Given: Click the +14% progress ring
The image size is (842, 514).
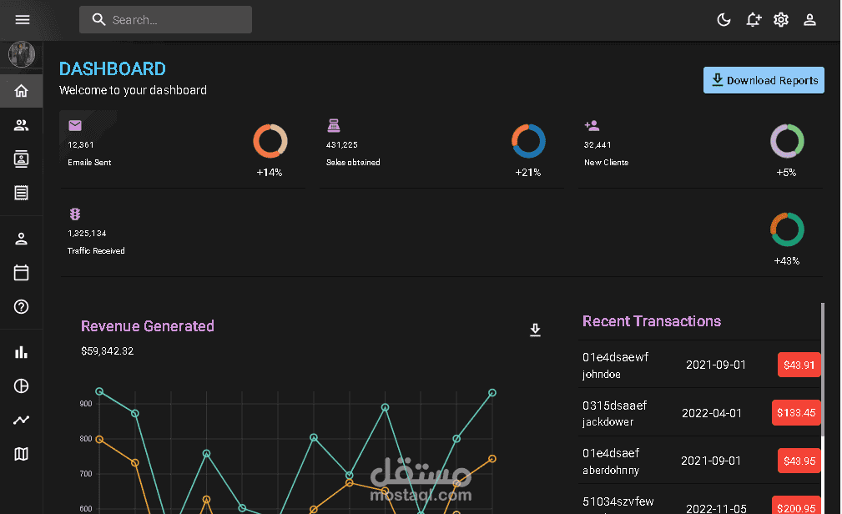Looking at the screenshot, I should point(270,141).
